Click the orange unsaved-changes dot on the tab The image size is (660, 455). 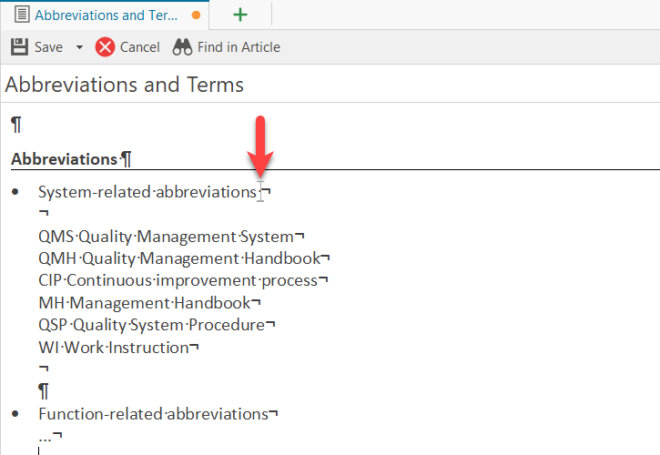(196, 15)
